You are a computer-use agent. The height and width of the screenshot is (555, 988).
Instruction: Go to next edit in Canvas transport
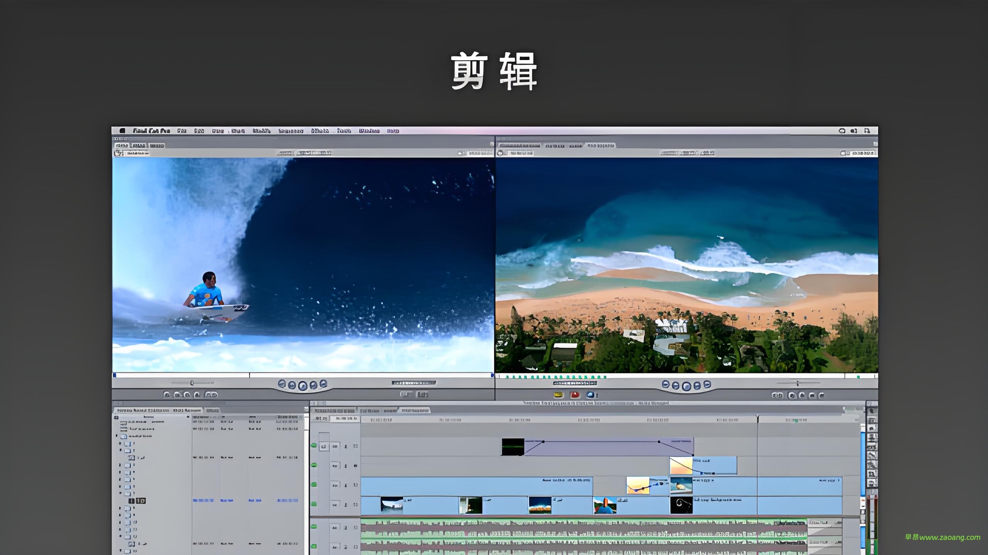[x=707, y=384]
